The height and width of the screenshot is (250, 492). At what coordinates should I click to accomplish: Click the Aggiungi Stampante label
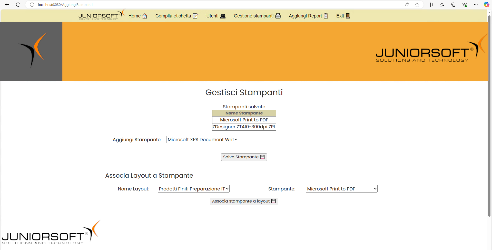click(137, 140)
